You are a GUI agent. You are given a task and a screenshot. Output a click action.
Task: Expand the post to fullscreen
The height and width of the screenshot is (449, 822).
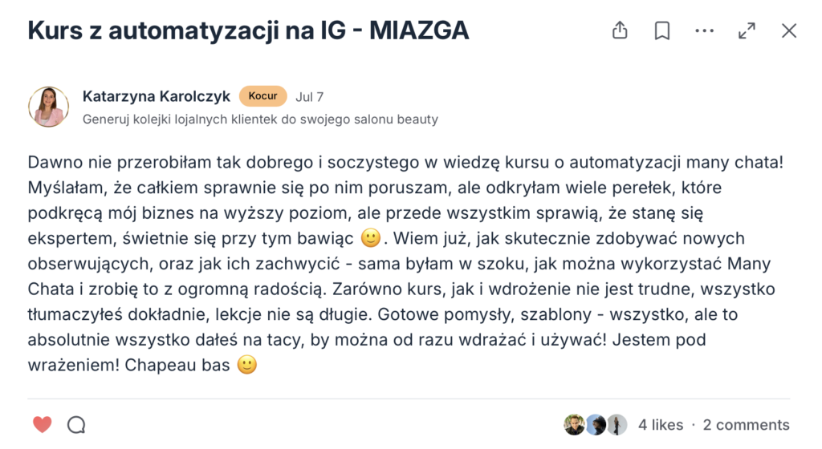(747, 30)
